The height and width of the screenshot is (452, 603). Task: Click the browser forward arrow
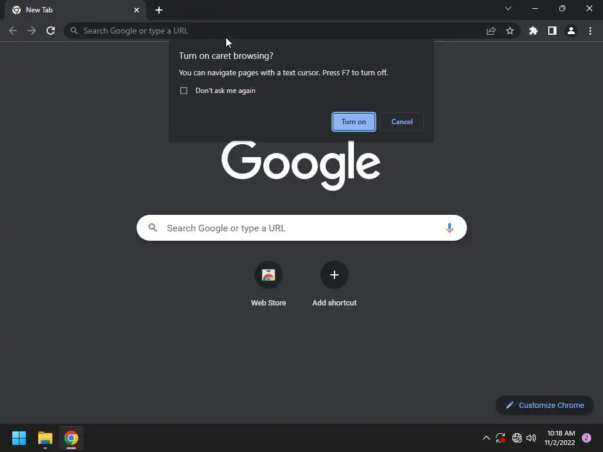pos(32,31)
